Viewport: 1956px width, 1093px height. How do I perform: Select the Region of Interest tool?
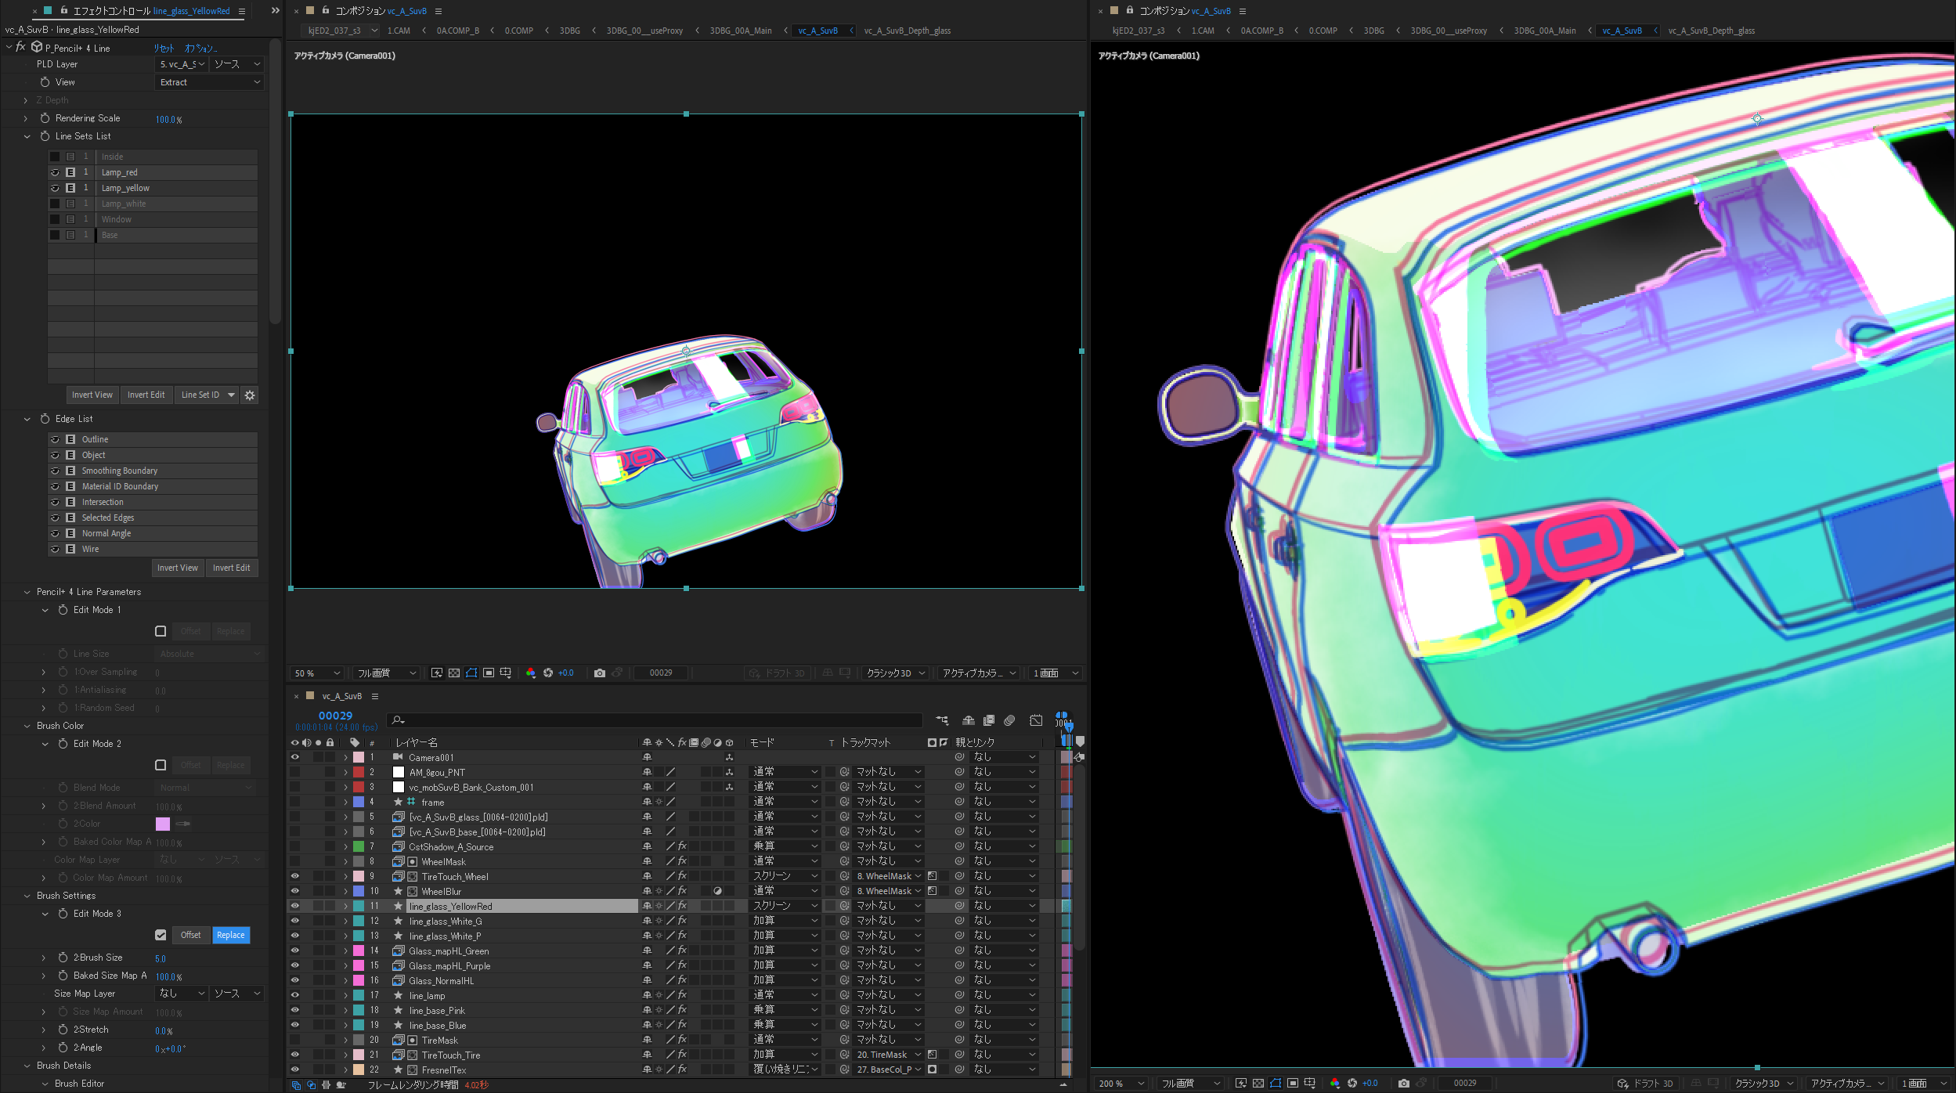pyautogui.click(x=489, y=673)
